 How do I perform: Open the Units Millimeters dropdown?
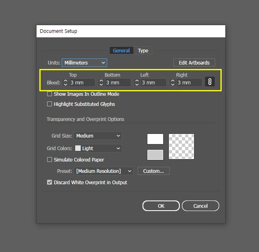[84, 63]
